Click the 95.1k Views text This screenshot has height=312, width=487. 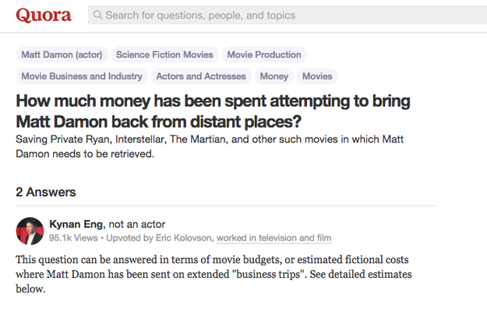(73, 238)
